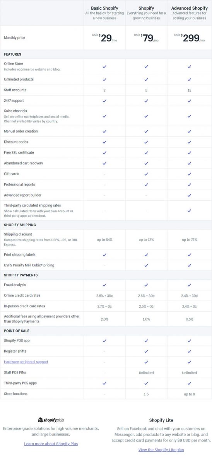212x464 pixels.
Task: Open the Hardware peripheral support link
Action: 26,362
